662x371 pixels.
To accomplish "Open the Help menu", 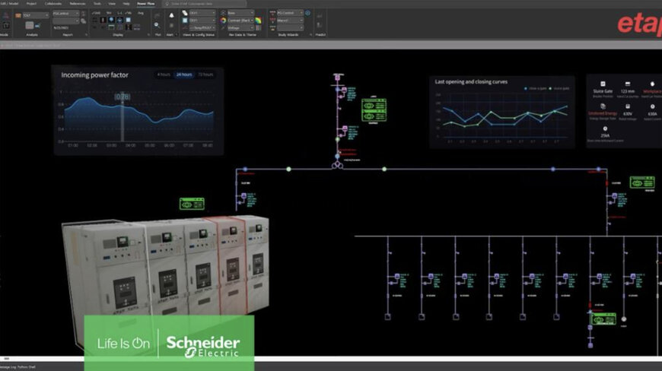I will pos(126,4).
